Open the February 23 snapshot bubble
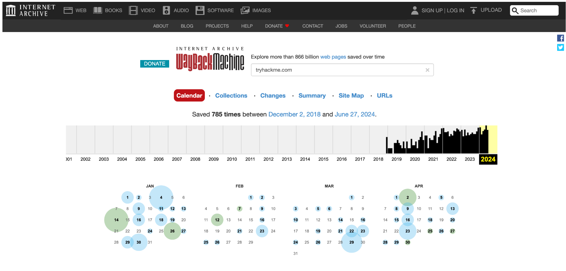Image resolution: width=566 pixels, height=271 pixels. tap(262, 231)
